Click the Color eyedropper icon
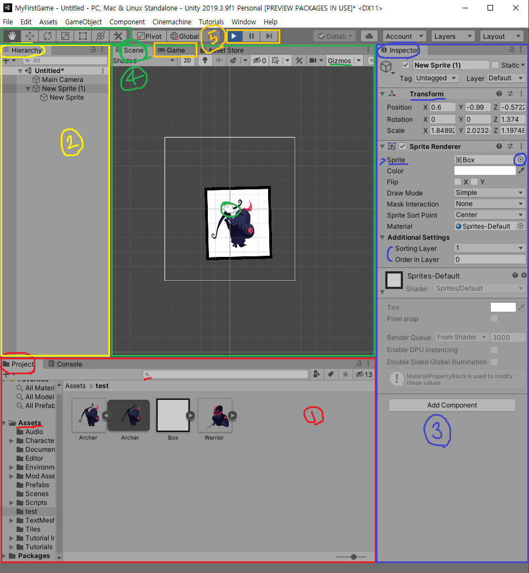The height and width of the screenshot is (573, 529). point(521,171)
